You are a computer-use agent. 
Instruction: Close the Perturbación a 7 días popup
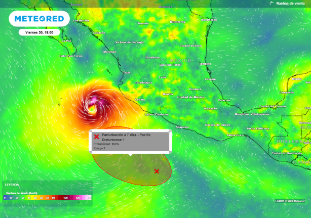click(x=169, y=132)
